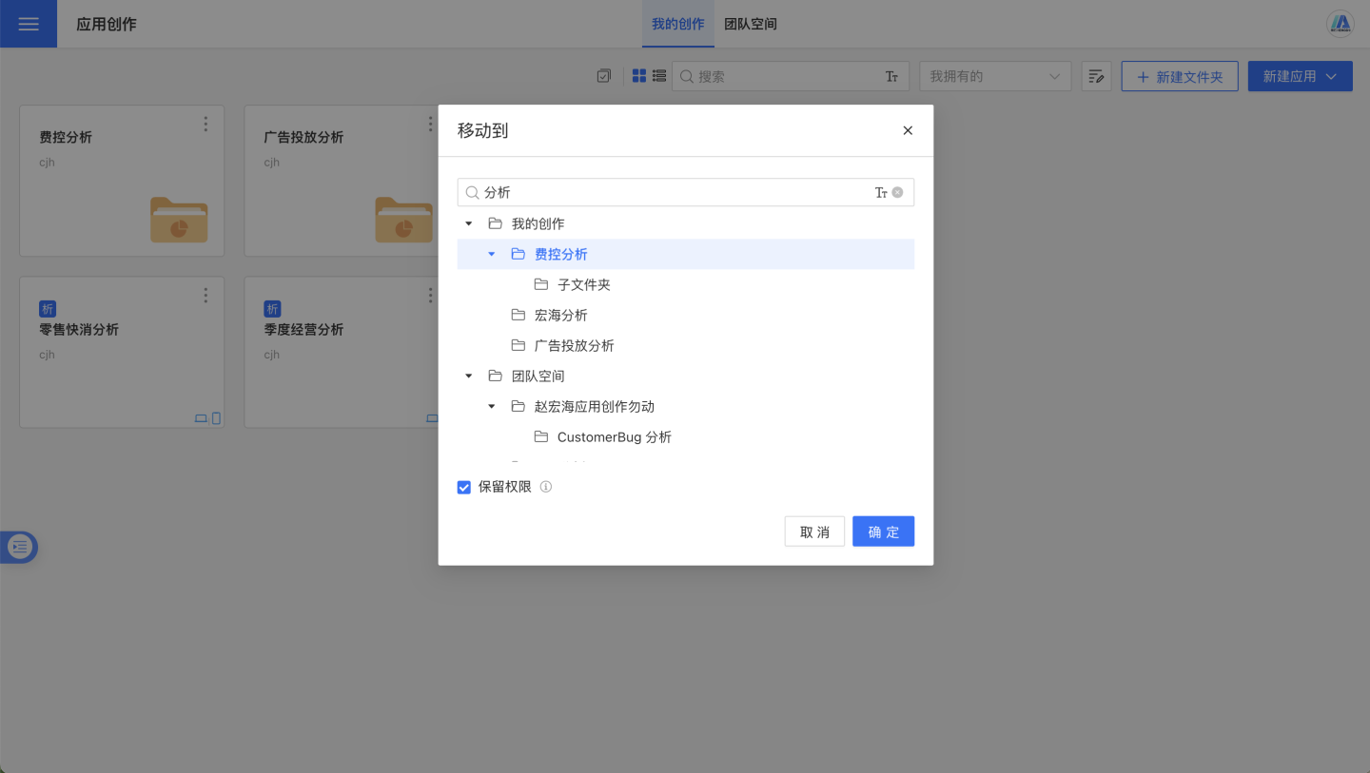The width and height of the screenshot is (1370, 773).
Task: Collapse the 赵宏海应用创作勿动 folder node
Action: click(x=491, y=406)
